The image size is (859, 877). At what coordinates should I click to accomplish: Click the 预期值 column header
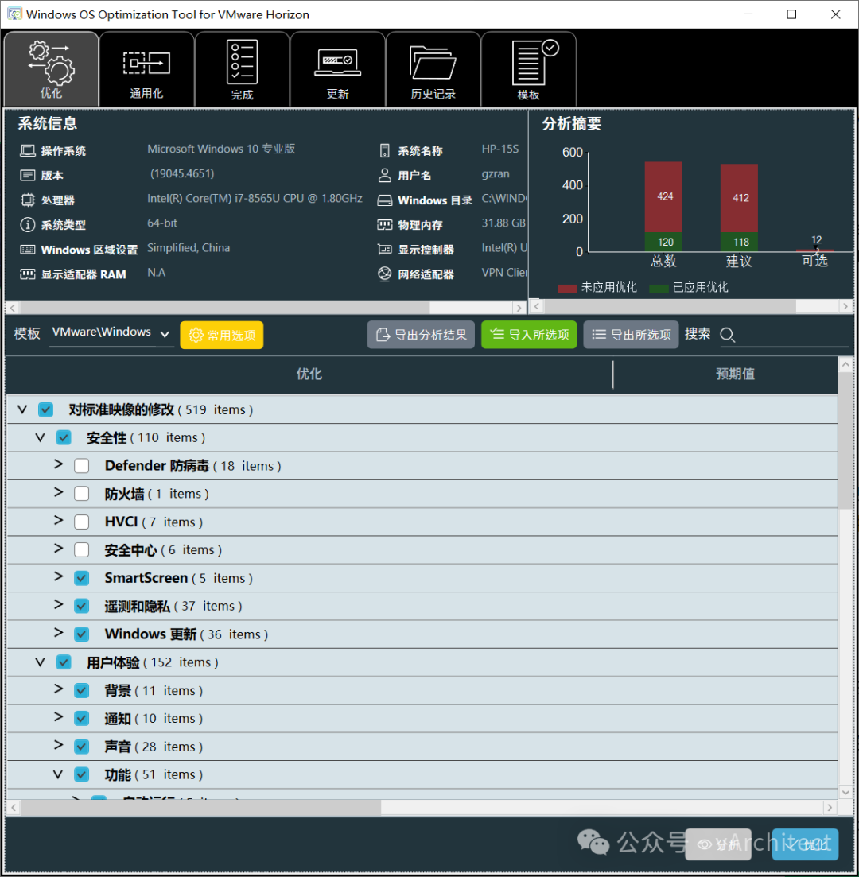(735, 374)
